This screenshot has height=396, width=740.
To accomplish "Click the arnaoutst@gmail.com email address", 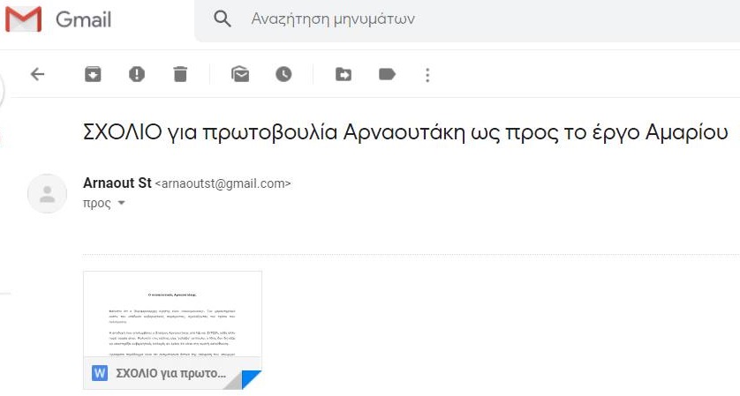I will click(223, 183).
